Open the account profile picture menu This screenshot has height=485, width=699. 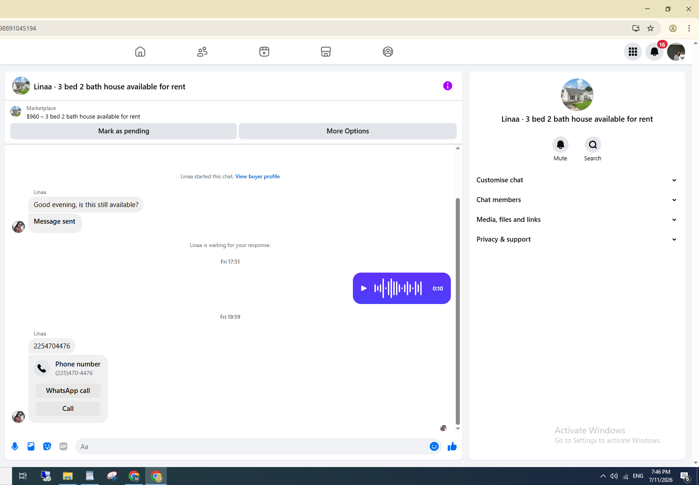[676, 52]
